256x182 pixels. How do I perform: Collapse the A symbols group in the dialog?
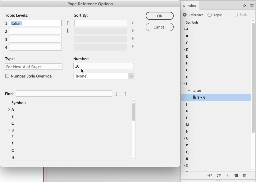(9, 109)
